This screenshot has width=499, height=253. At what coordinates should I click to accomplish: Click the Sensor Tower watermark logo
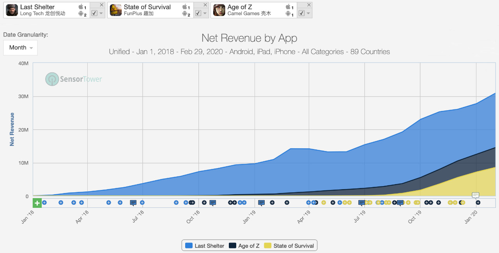click(x=74, y=79)
